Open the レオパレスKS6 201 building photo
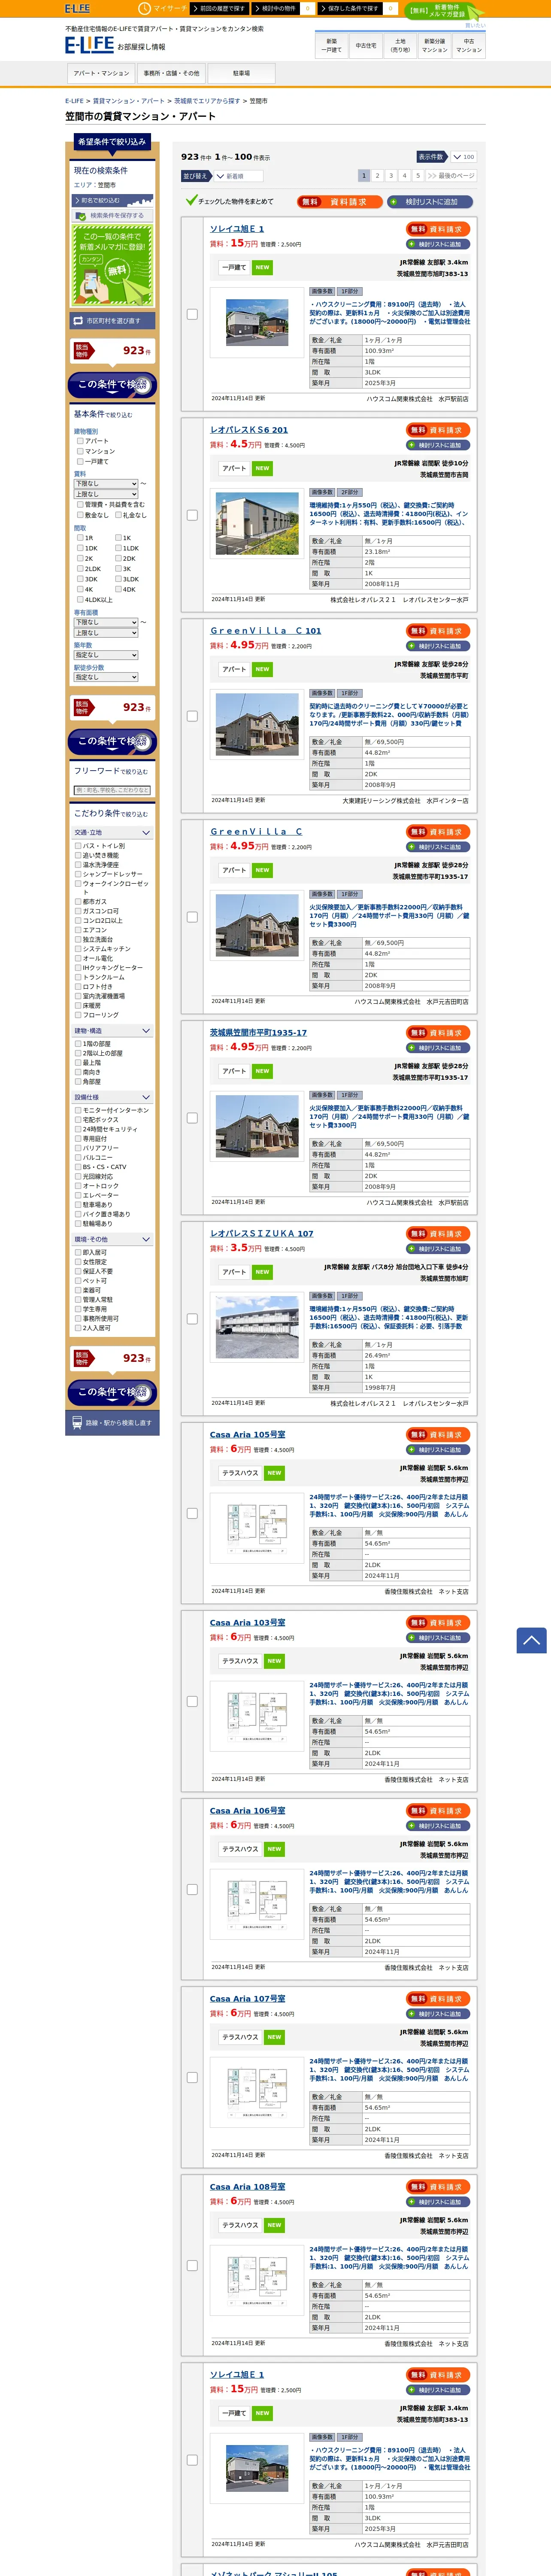 coord(257,523)
